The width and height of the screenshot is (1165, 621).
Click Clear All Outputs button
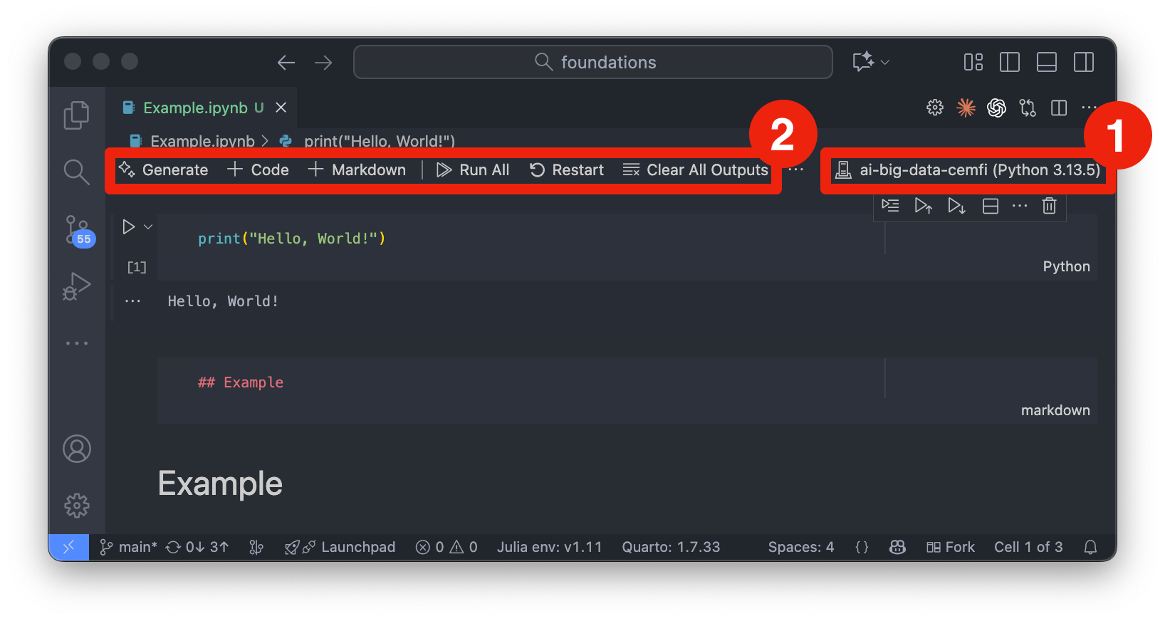pyautogui.click(x=696, y=170)
